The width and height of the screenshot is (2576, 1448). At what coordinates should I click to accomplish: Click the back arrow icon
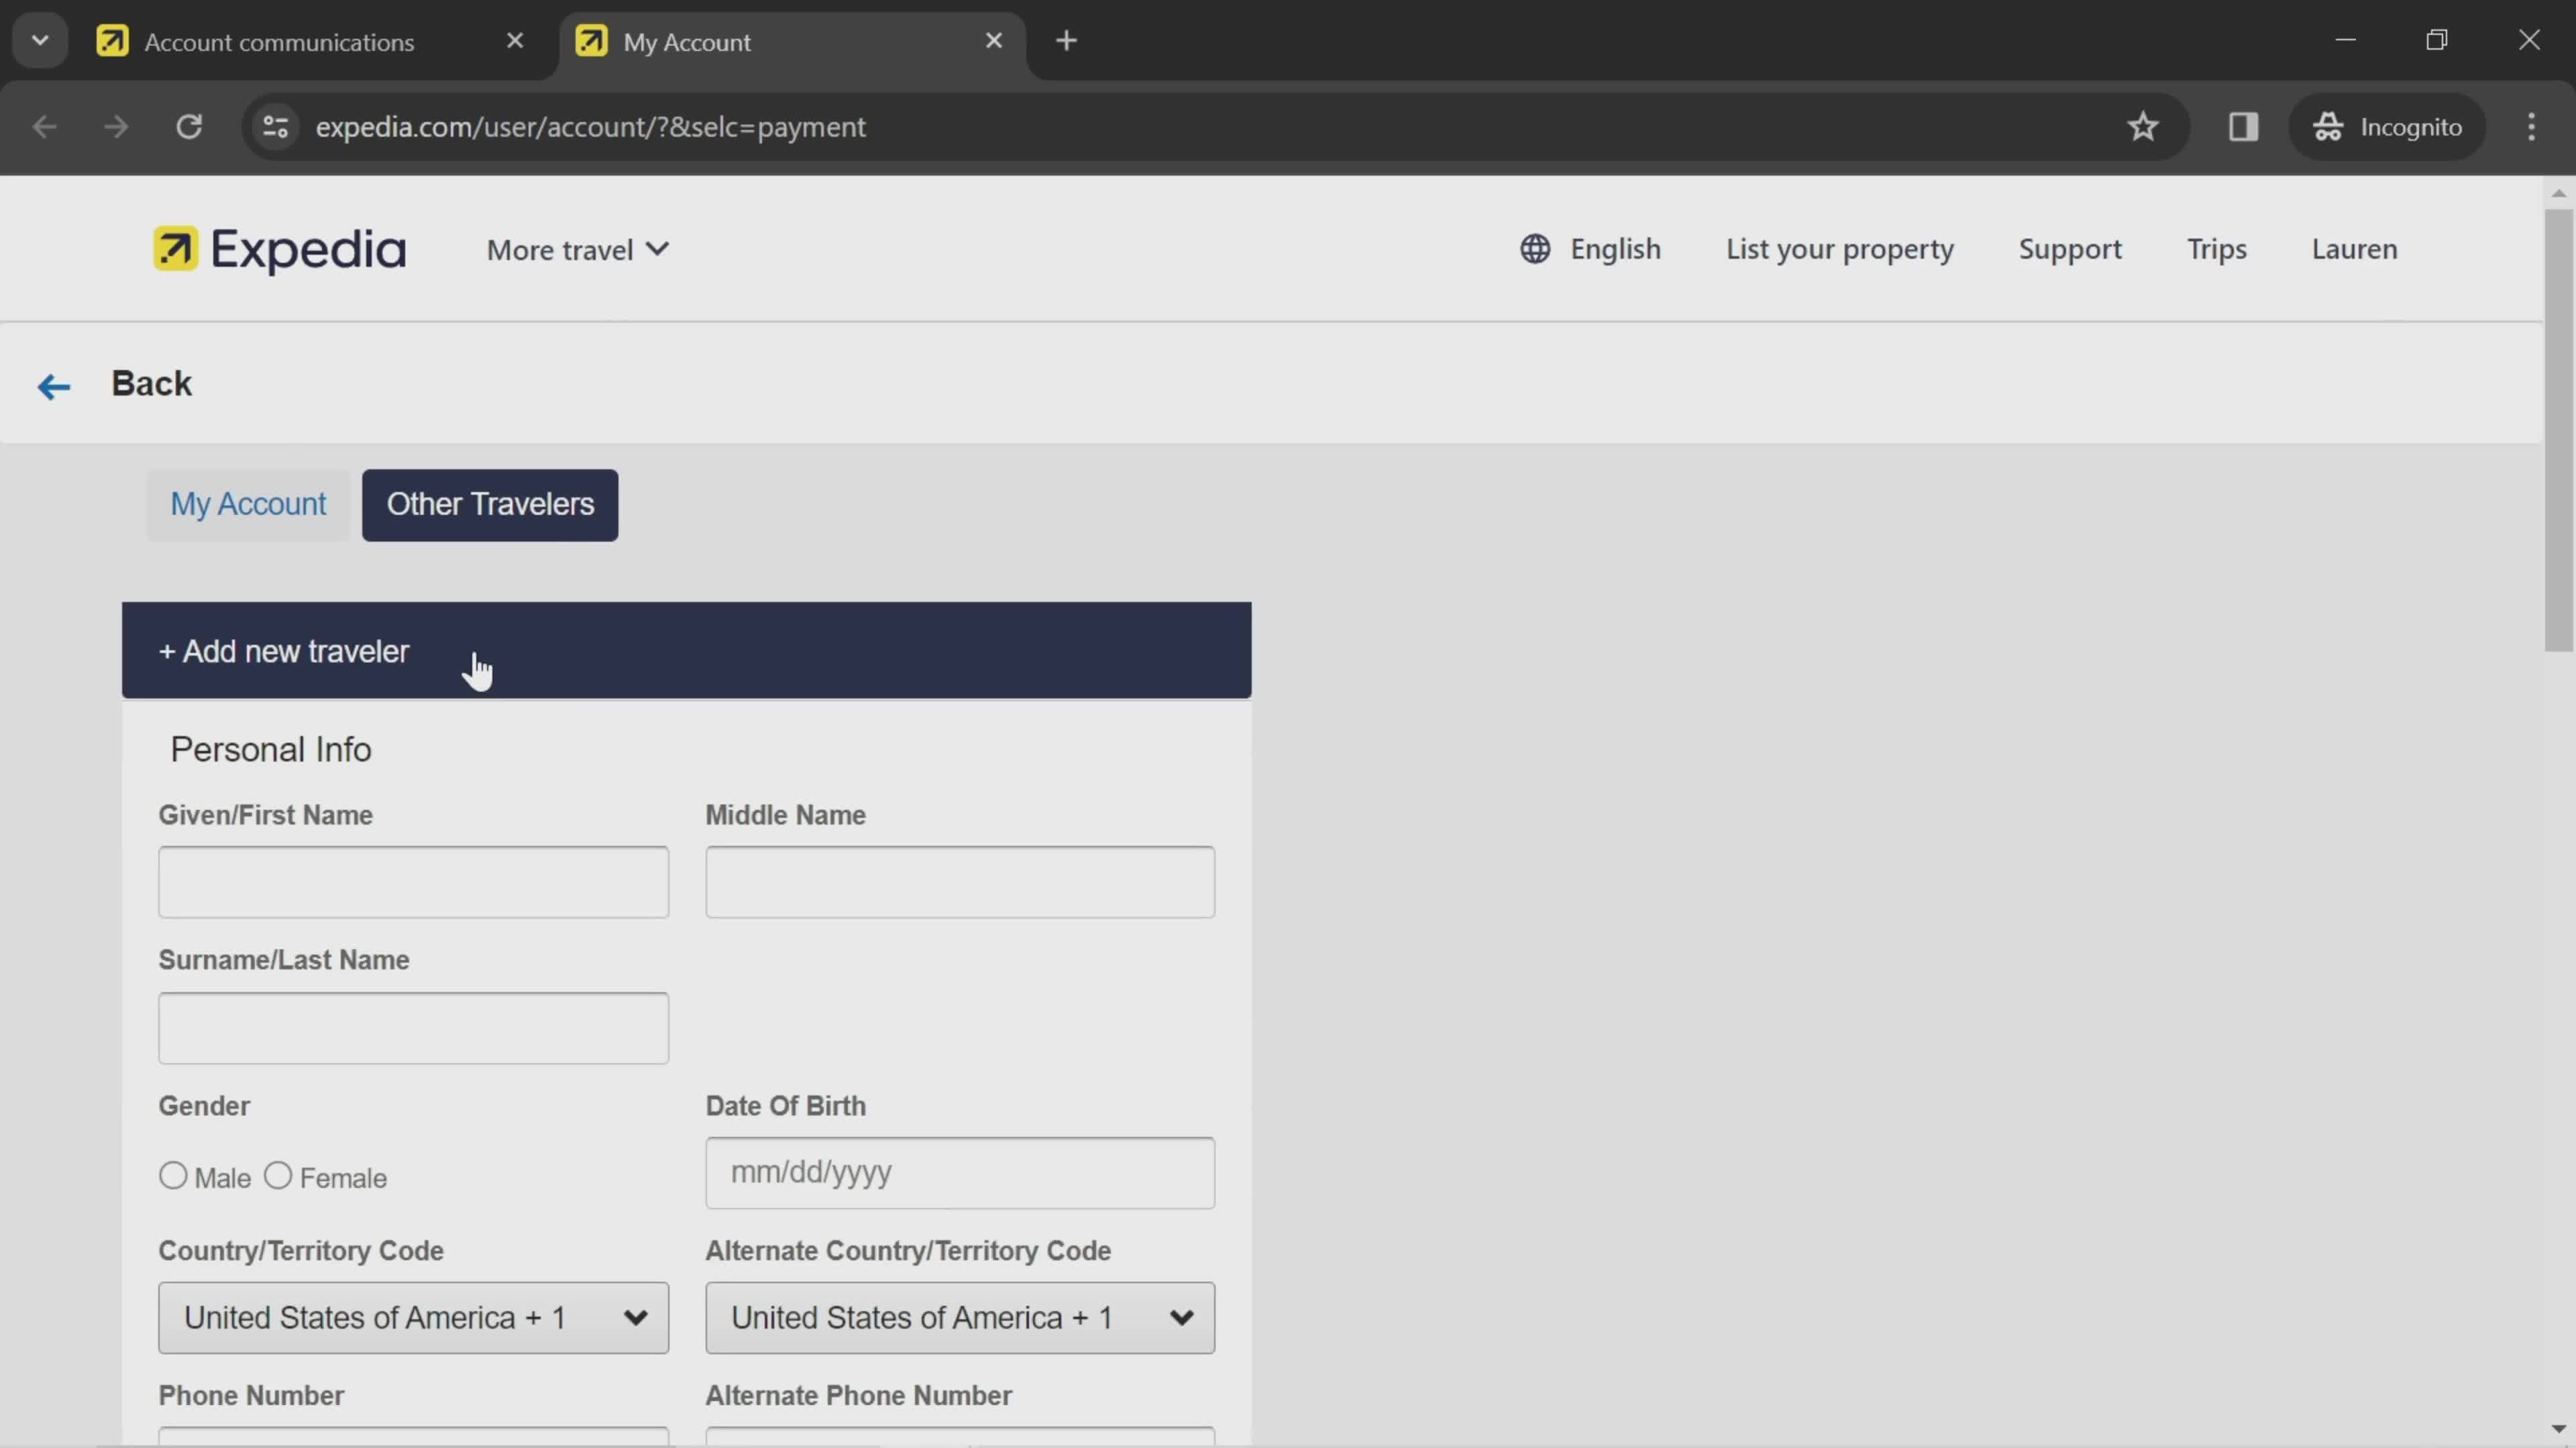(x=53, y=382)
